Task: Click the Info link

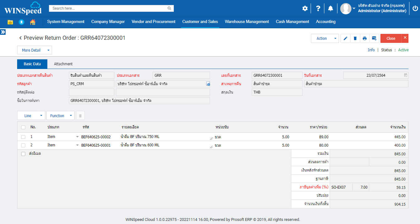Action: [371, 50]
